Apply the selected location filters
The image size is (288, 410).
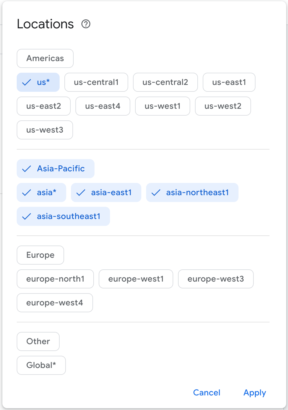point(255,393)
